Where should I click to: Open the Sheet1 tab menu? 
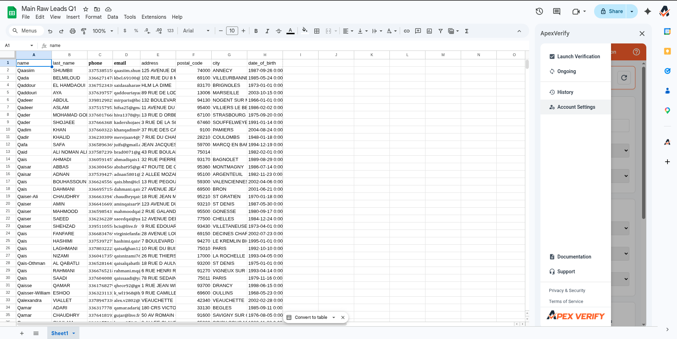[74, 333]
